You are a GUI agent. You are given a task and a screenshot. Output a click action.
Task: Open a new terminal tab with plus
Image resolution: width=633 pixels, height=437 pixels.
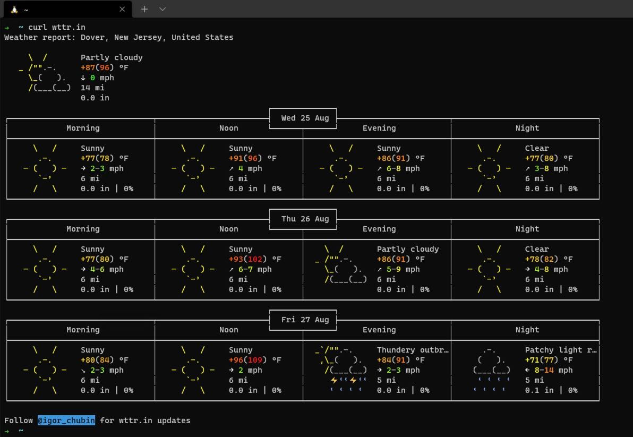[x=144, y=9]
